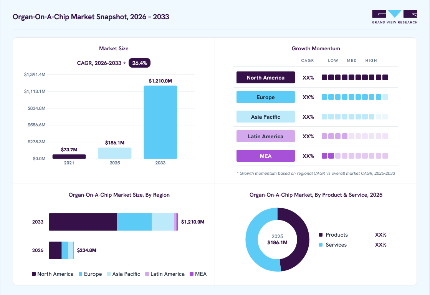
Task: Click the $1,210.0M label above 2033 bar
Action: point(160,81)
